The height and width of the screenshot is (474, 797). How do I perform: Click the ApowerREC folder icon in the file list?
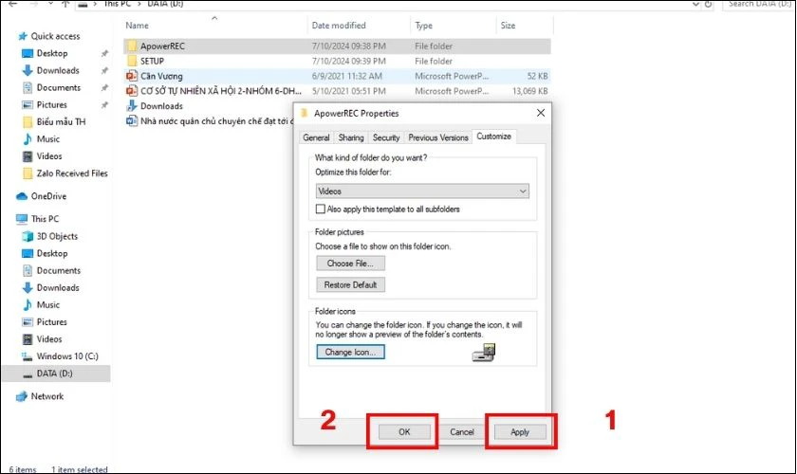[x=132, y=46]
